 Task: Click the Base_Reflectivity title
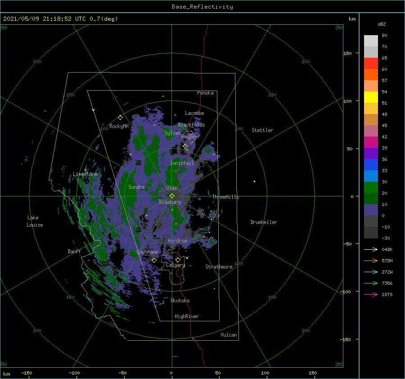202,7
